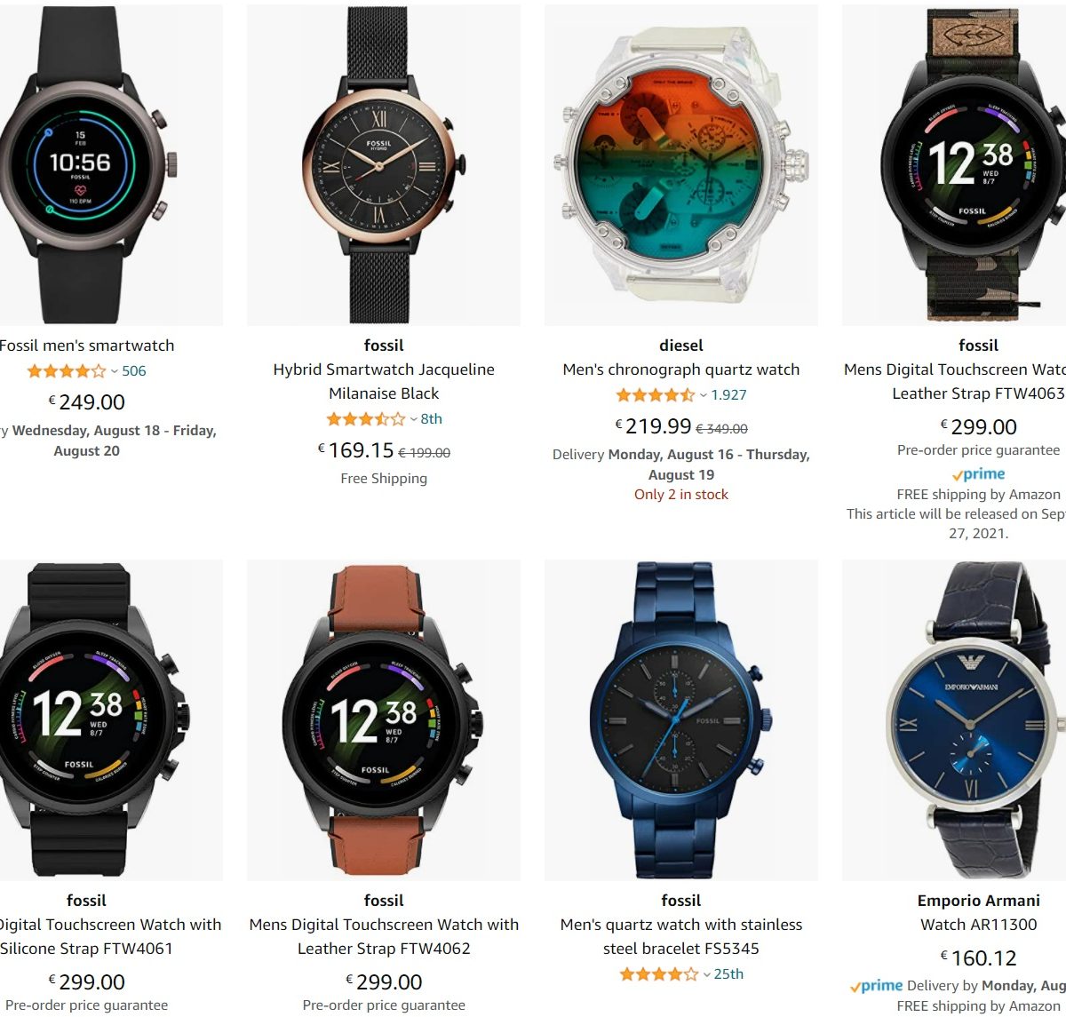Select the blue stainless steel Fossil watch image
The image size is (1066, 1017).
pos(681,720)
